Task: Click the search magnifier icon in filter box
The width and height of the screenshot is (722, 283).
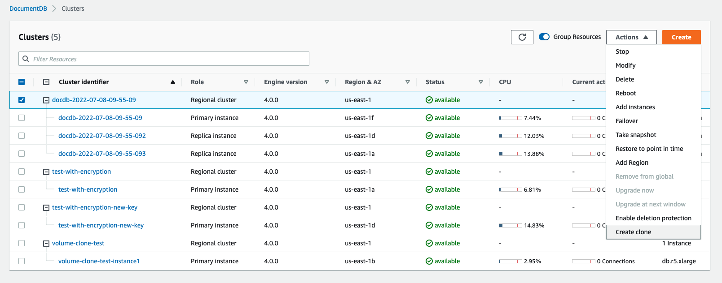Action: [26, 59]
